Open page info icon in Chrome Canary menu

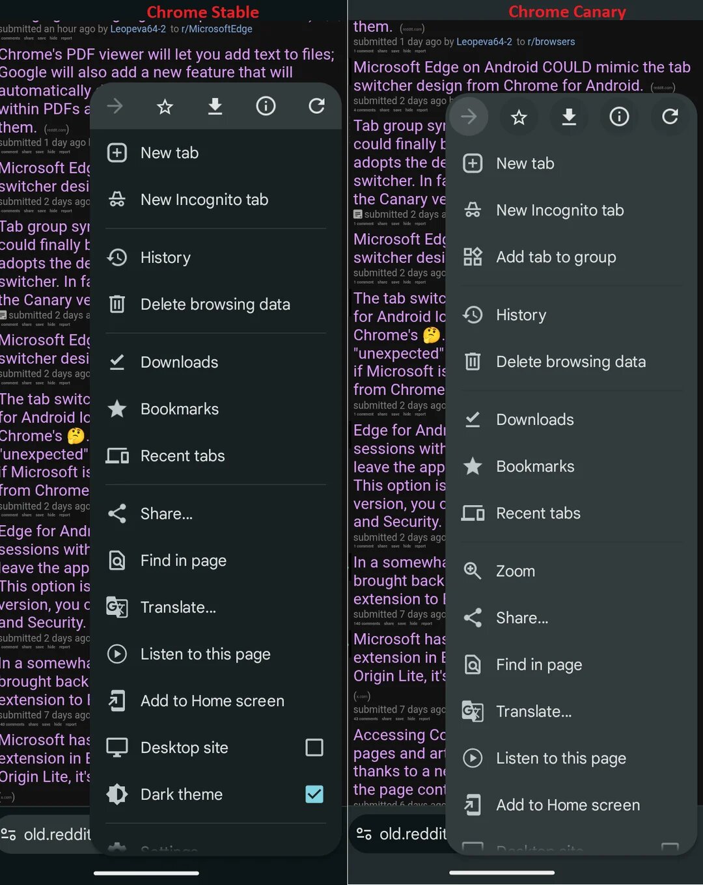pos(619,116)
